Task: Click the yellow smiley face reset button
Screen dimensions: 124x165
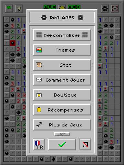Action: (62, 7)
